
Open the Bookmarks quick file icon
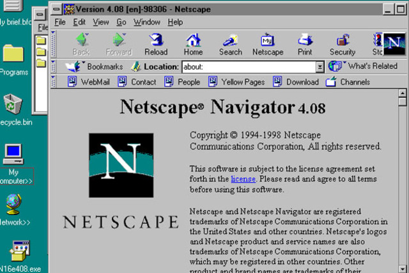pos(74,66)
